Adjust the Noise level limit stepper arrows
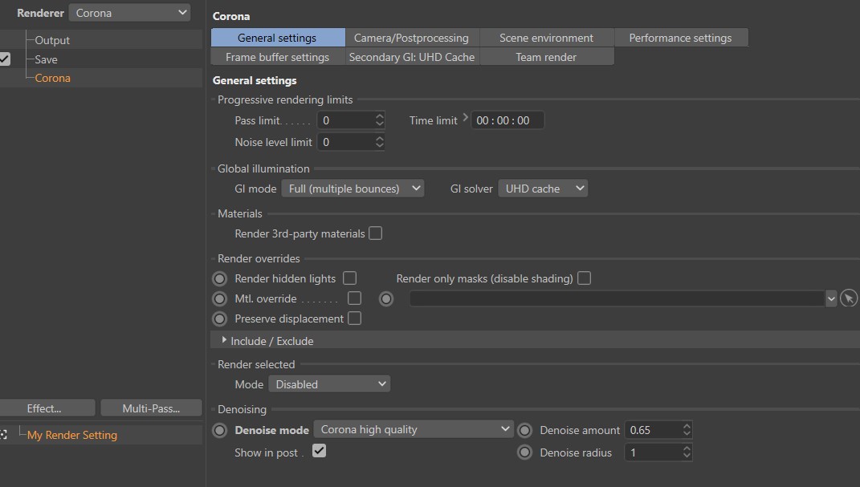The height and width of the screenshot is (487, 860). [x=379, y=142]
